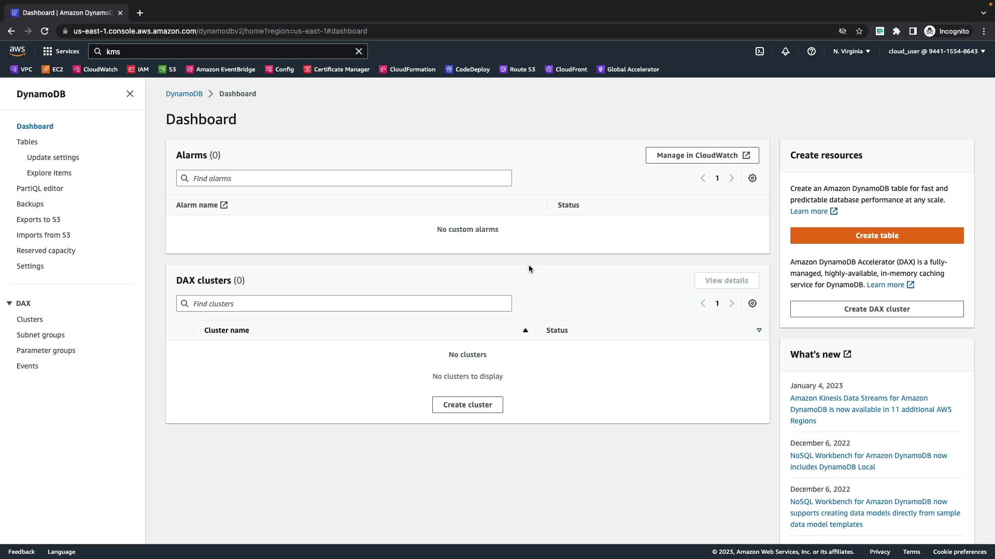995x559 pixels.
Task: Sort by Cluster name ascending arrow
Action: [525, 330]
